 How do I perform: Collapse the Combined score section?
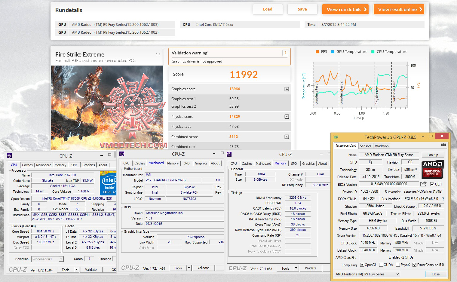point(287,137)
